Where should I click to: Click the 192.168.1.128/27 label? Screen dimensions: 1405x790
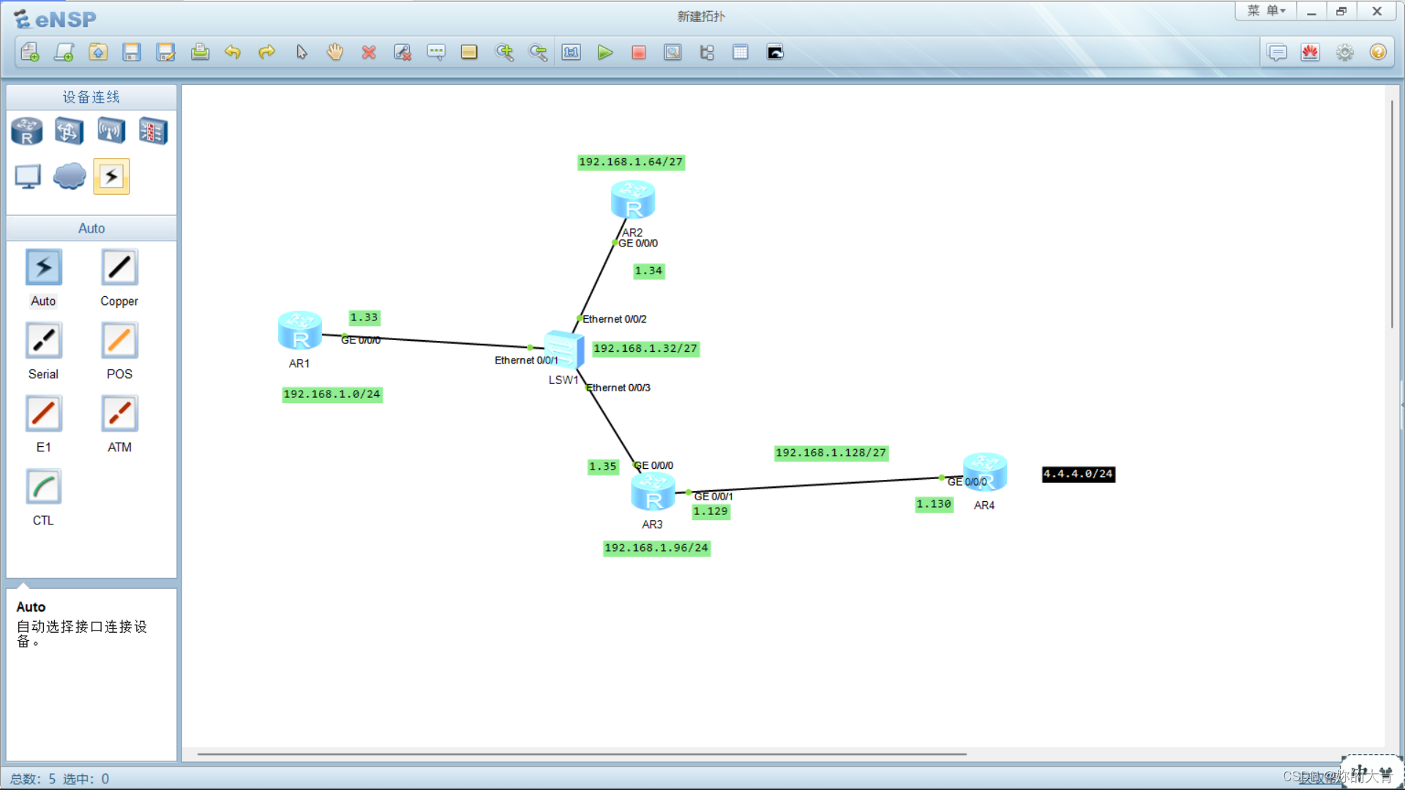pyautogui.click(x=831, y=454)
